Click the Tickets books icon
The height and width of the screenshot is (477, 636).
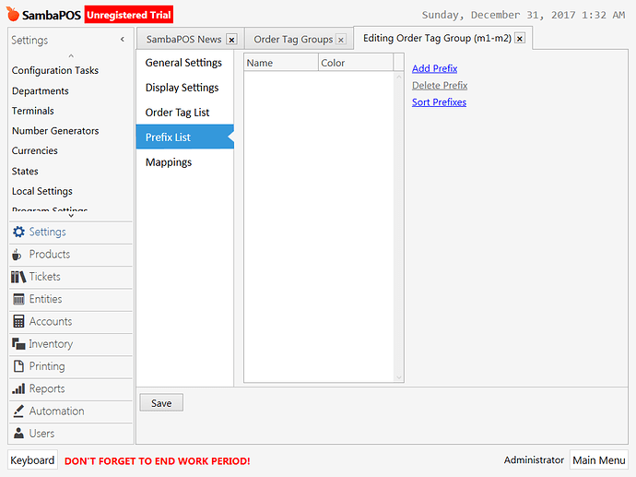click(18, 277)
